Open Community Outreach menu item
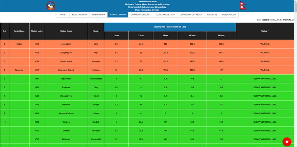This screenshot has height=147, width=297. click(191, 15)
